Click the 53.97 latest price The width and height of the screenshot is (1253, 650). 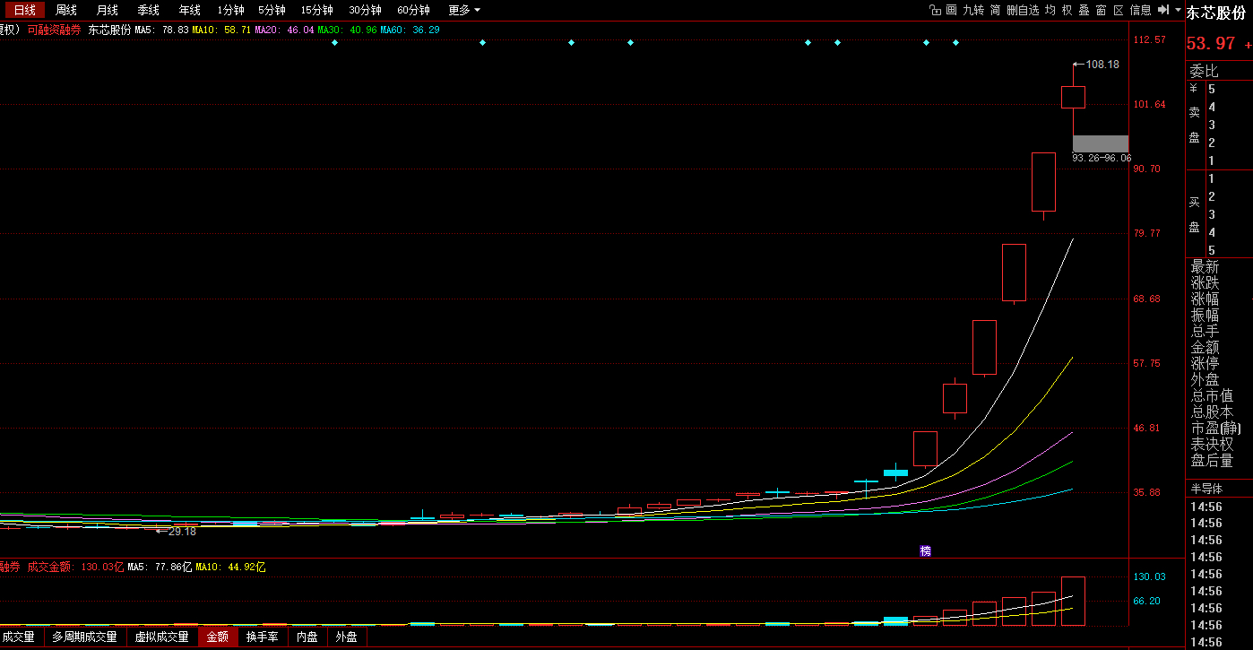coord(1211,43)
